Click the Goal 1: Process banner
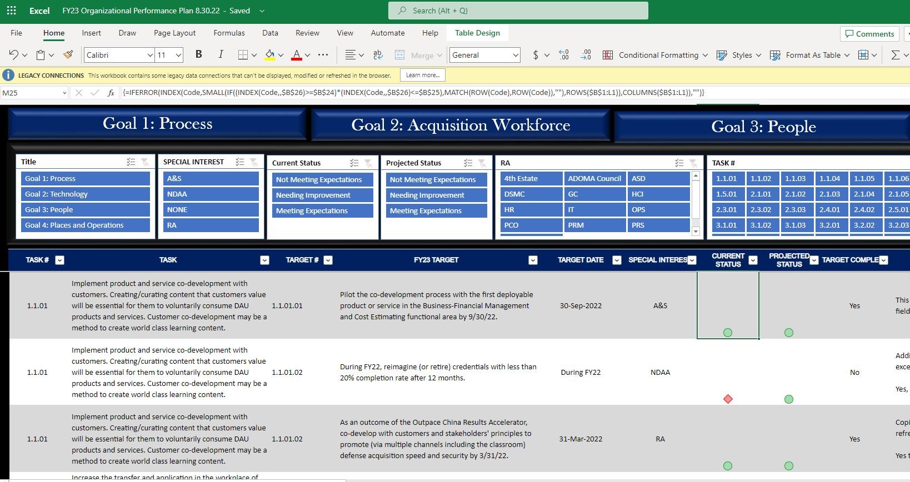Image resolution: width=910 pixels, height=482 pixels. click(x=157, y=123)
